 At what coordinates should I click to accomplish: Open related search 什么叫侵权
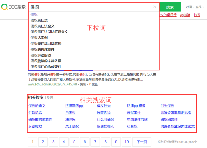[105, 120]
